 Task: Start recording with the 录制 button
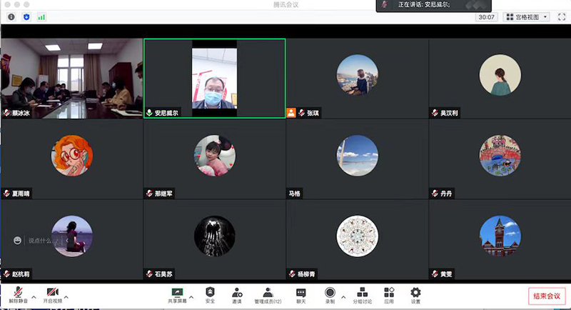click(x=330, y=293)
